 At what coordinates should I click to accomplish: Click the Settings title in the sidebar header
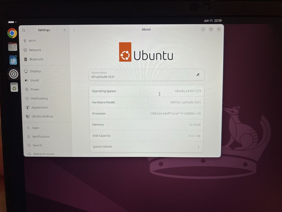tap(44, 30)
